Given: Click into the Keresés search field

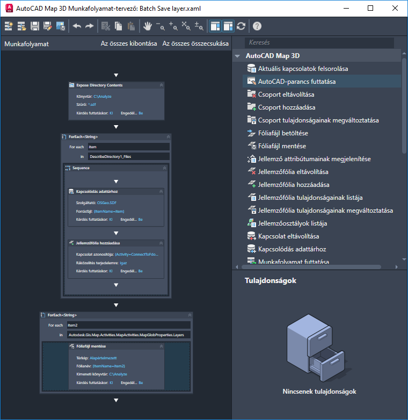Looking at the screenshot, I should (319, 42).
